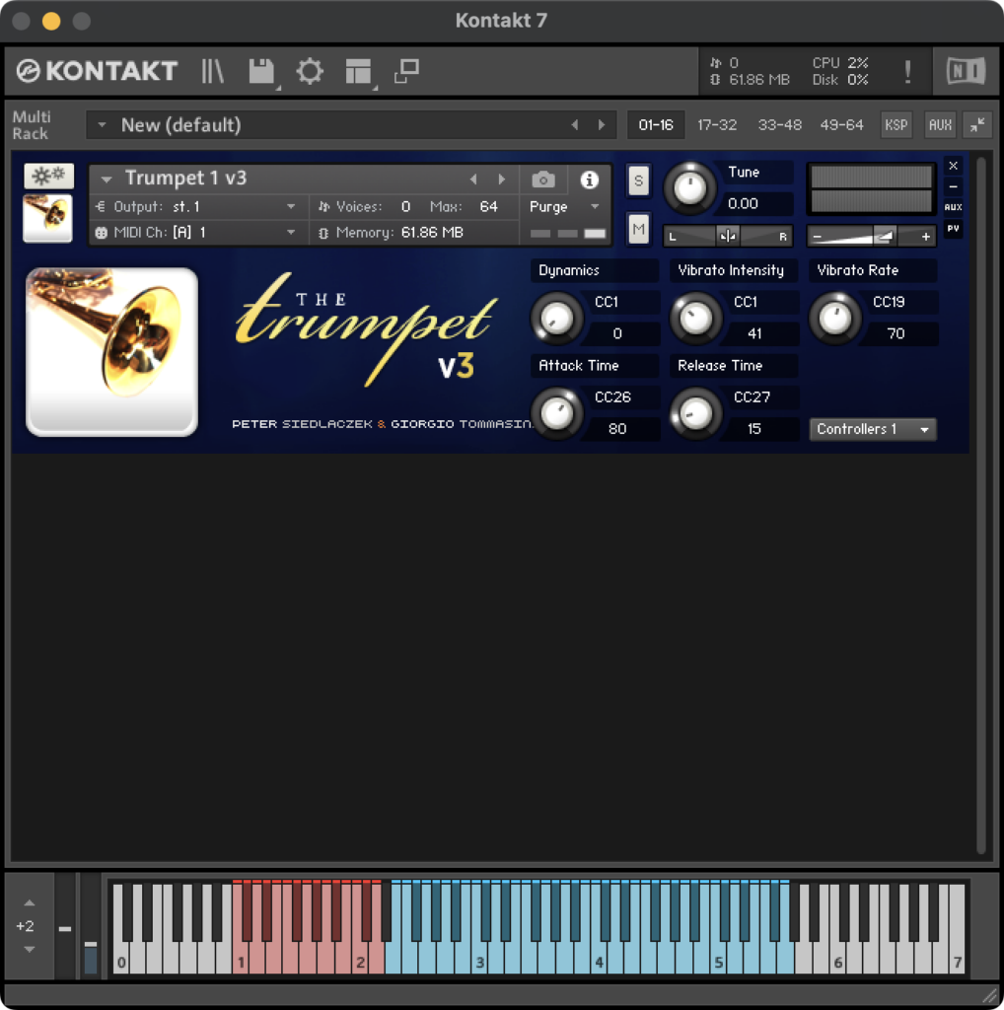
Task: Open the library browser icon
Action: tap(213, 71)
